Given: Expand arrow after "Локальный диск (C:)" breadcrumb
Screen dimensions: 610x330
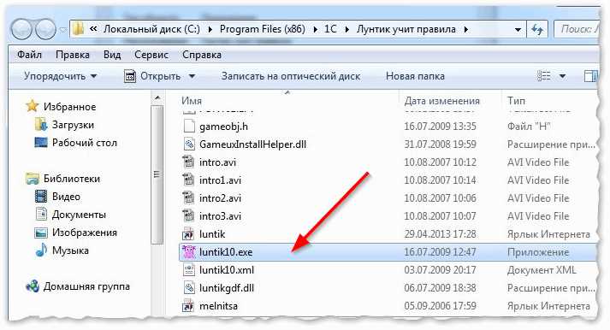Looking at the screenshot, I should point(210,30).
